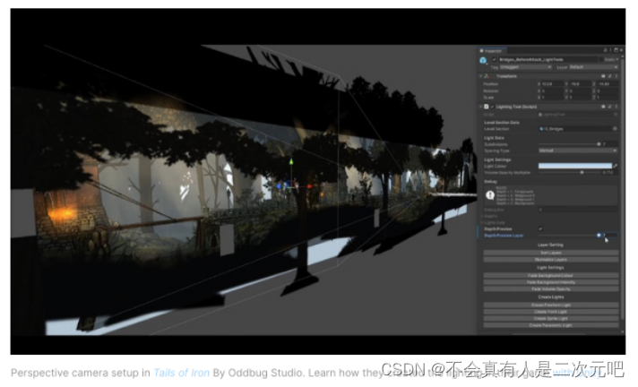Viewport: 638px width, 387px height.
Task: Click the Scale Z field
Action: [x=608, y=98]
